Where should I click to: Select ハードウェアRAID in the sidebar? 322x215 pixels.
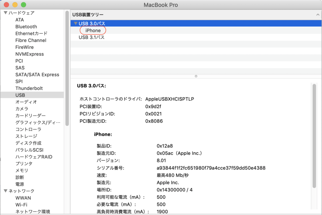point(34,157)
